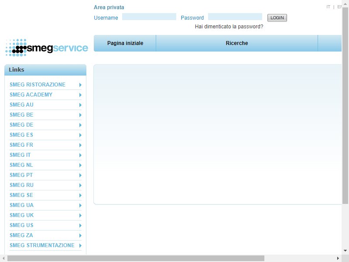Screen dimensions: 349x262
Task: Visit SMEG UK link
Action: point(21,215)
